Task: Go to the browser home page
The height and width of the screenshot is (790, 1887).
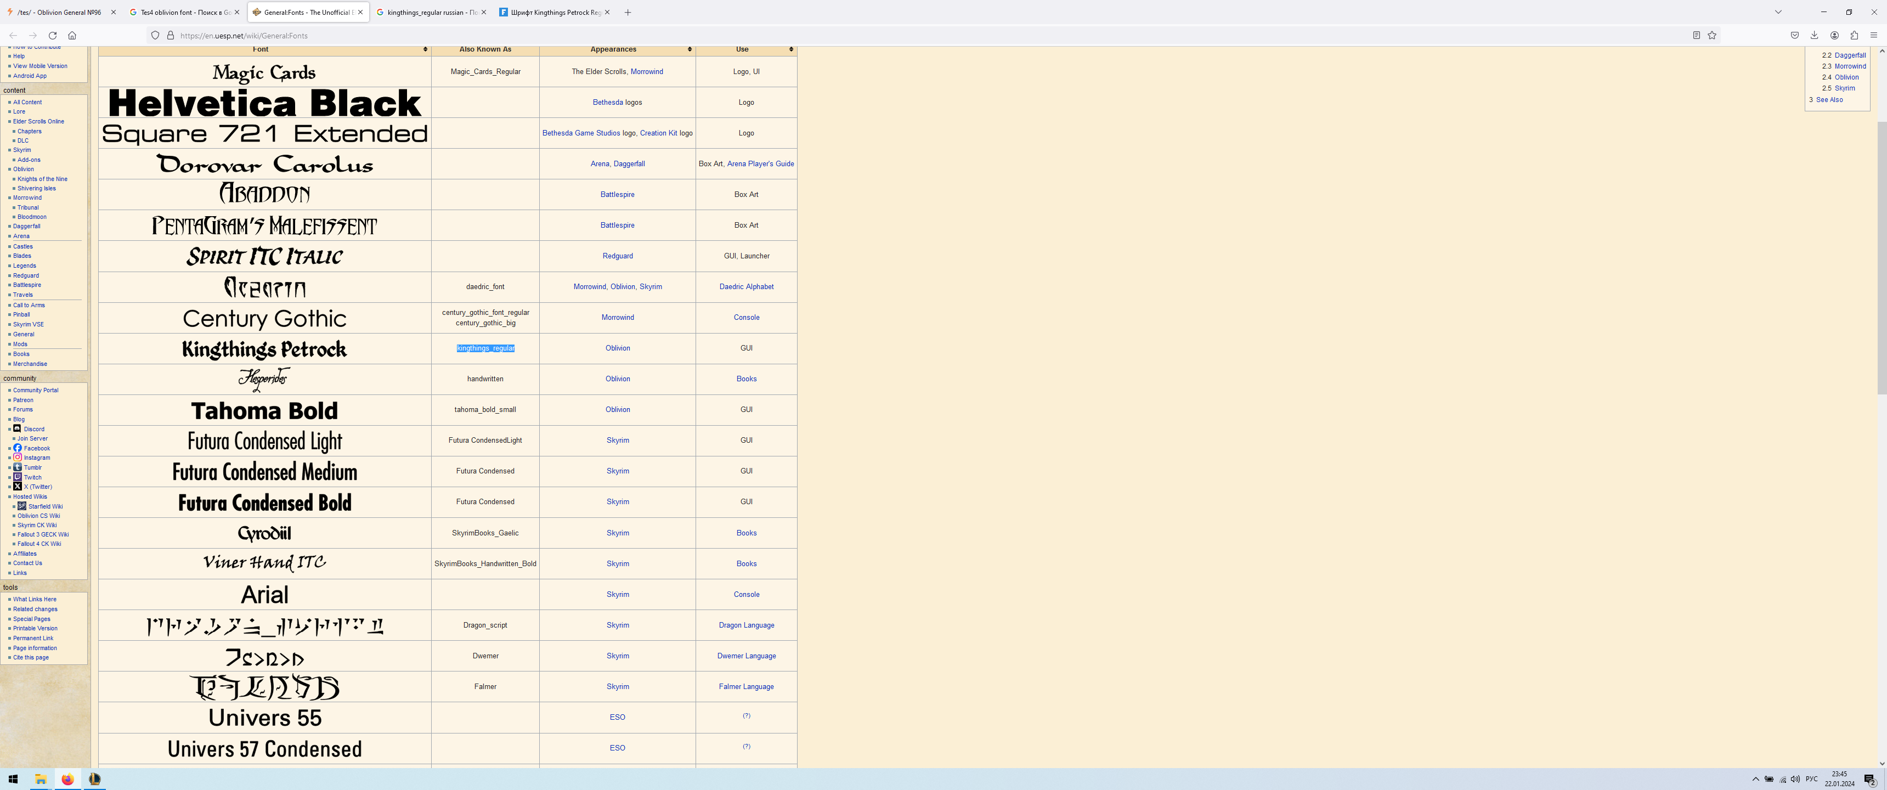Action: click(x=72, y=35)
